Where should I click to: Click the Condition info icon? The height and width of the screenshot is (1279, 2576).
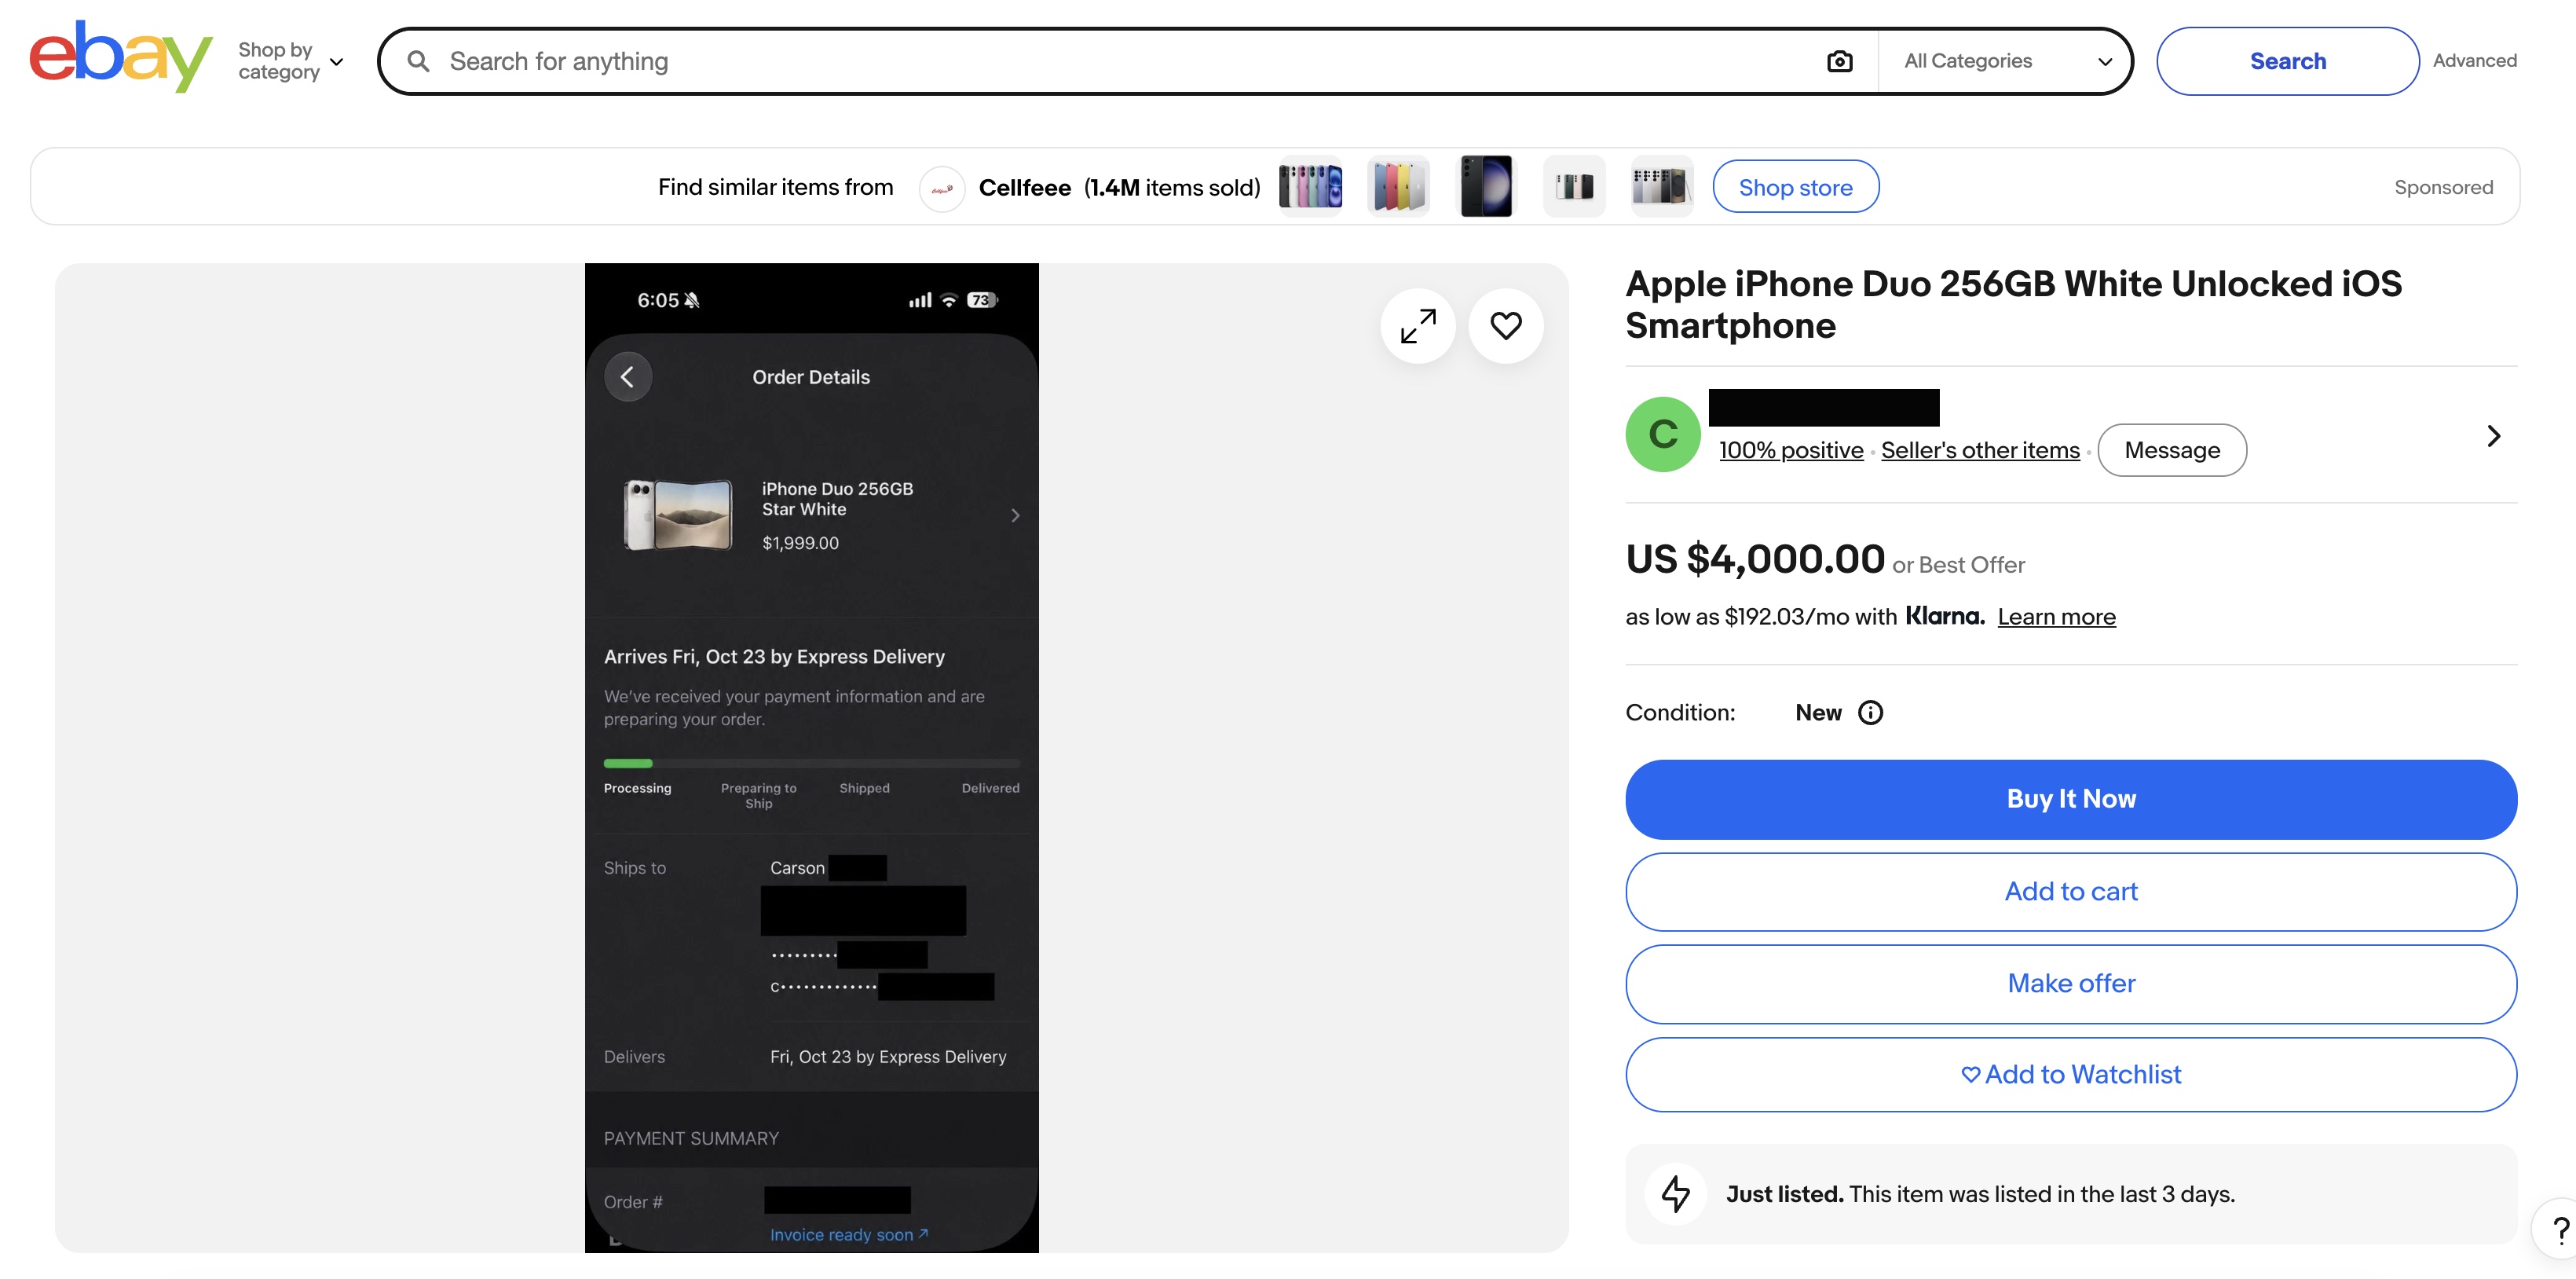[1870, 712]
